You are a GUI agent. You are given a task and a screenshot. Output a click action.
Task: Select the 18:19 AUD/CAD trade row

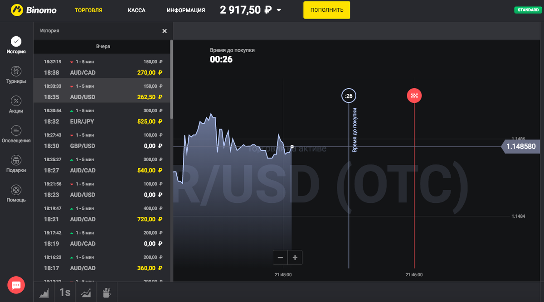[x=102, y=238]
